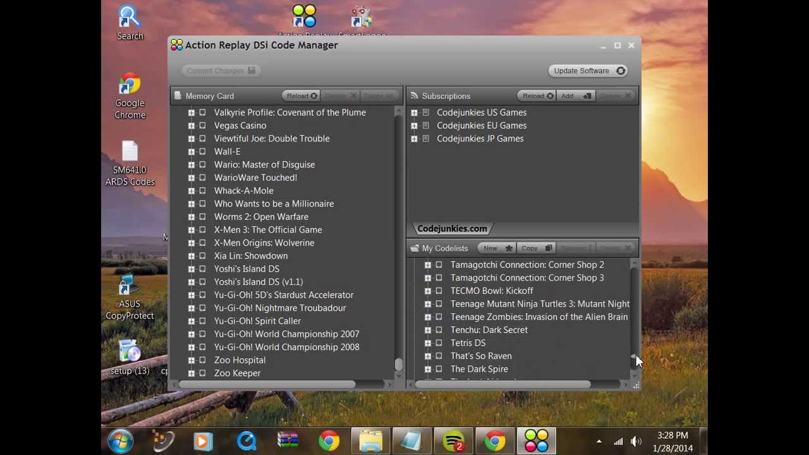Select Yu-Gi-Oh! World Championship 2008 row
Image resolution: width=809 pixels, height=455 pixels.
point(286,347)
